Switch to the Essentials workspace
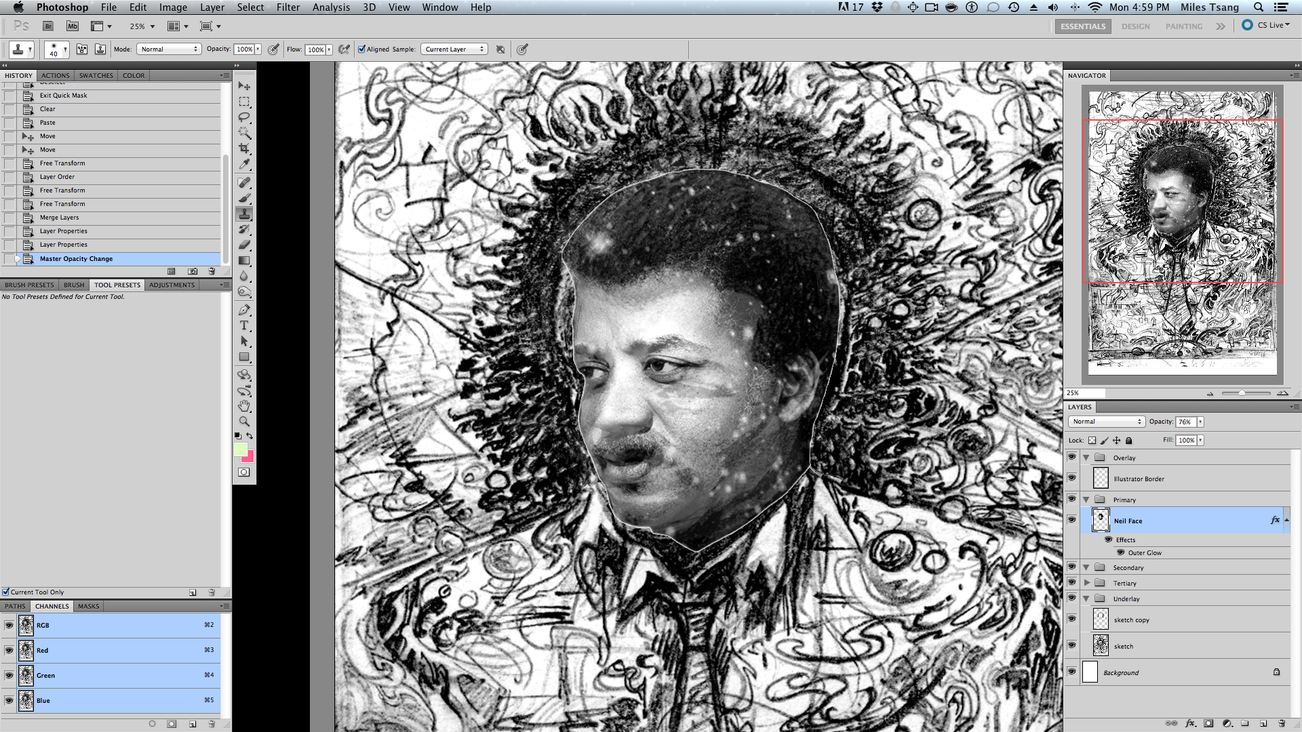Image resolution: width=1302 pixels, height=732 pixels. pos(1083,26)
